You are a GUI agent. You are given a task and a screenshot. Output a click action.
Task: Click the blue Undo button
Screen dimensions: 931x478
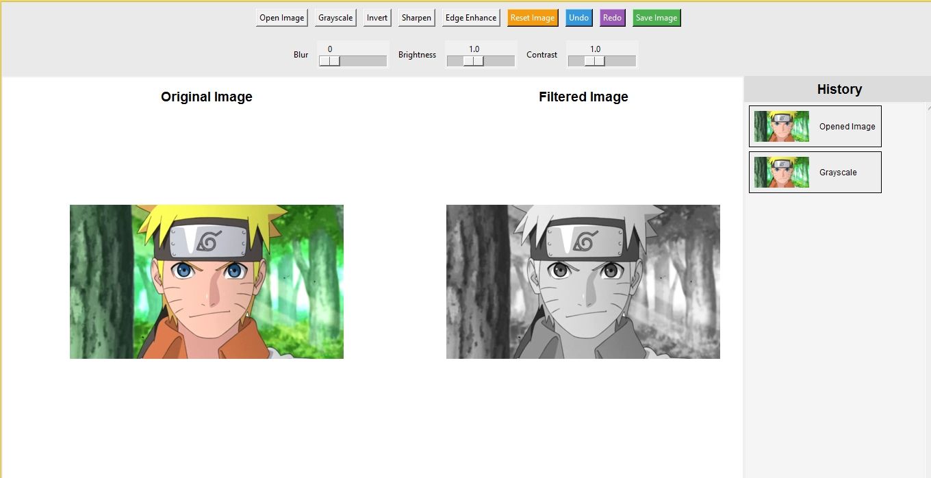(579, 18)
